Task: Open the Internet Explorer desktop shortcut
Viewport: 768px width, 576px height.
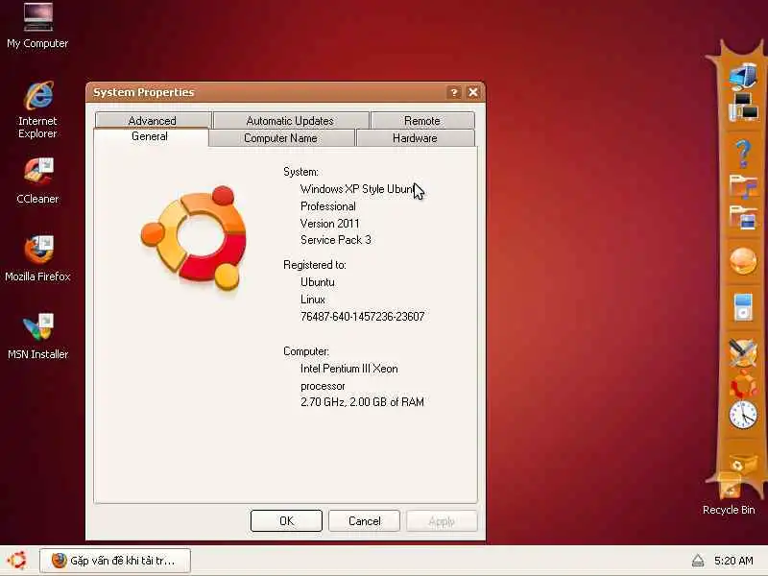Action: [37, 110]
